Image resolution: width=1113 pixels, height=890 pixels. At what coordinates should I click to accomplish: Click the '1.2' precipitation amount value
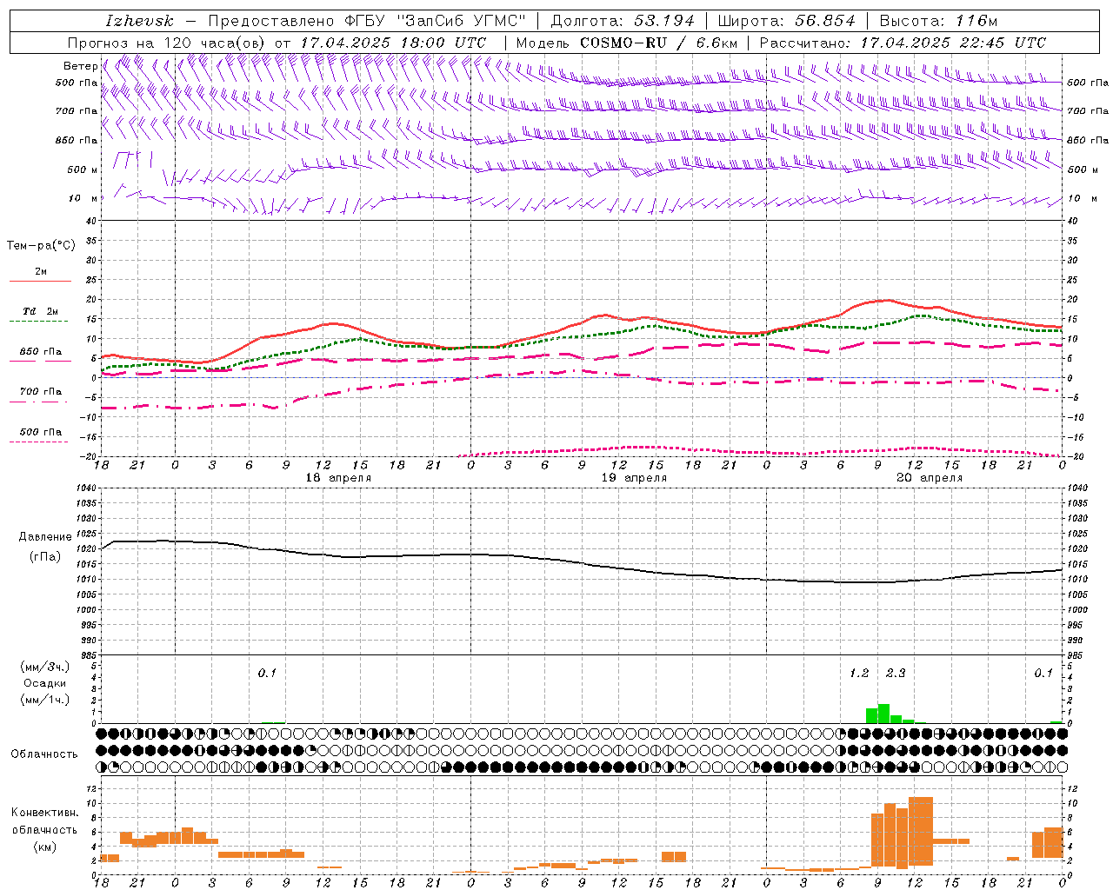click(x=859, y=673)
